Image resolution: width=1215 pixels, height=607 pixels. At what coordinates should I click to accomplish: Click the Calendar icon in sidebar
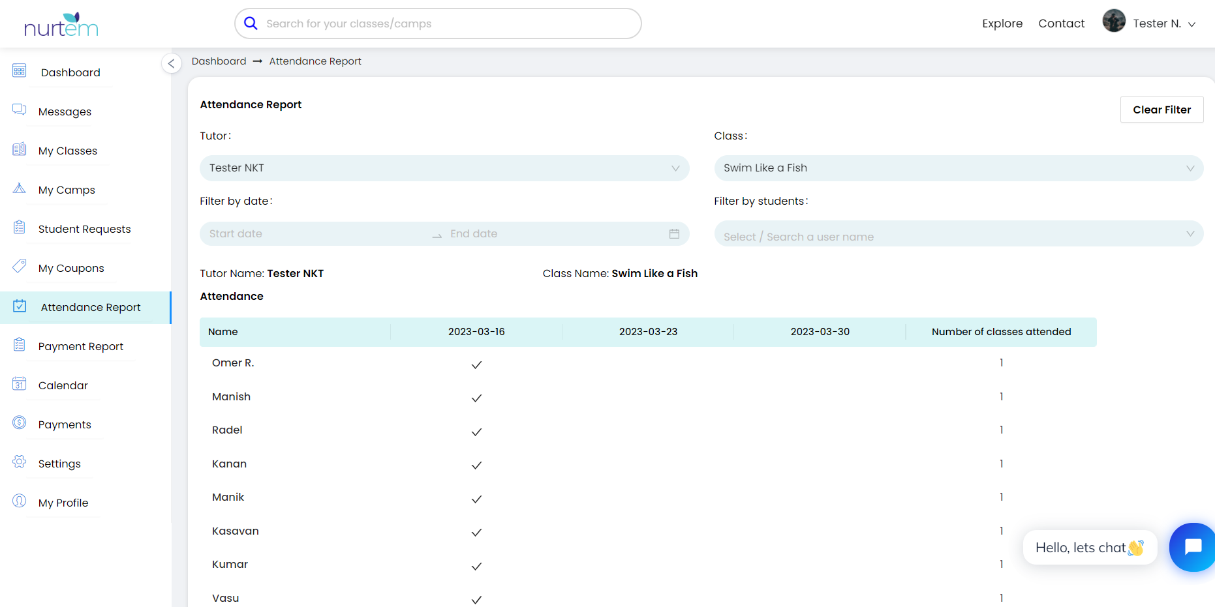tap(20, 384)
